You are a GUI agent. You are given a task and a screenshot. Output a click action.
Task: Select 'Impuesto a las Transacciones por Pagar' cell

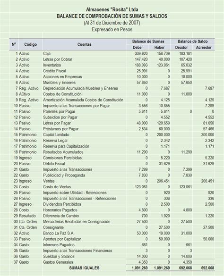tap(77, 106)
